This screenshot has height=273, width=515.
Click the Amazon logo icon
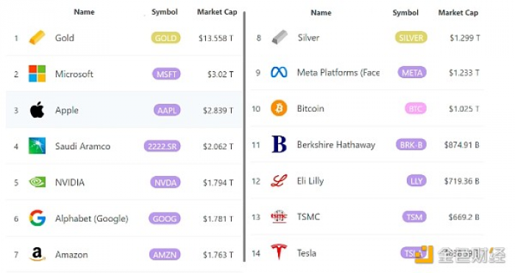[37, 254]
